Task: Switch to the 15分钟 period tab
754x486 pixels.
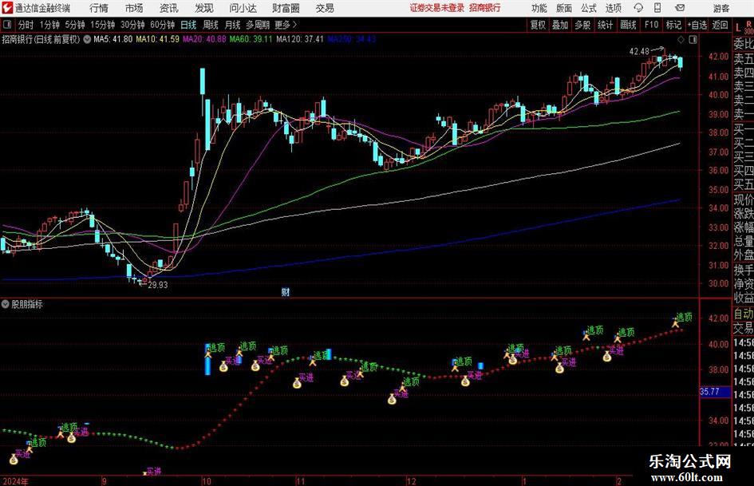Action: tap(102, 25)
